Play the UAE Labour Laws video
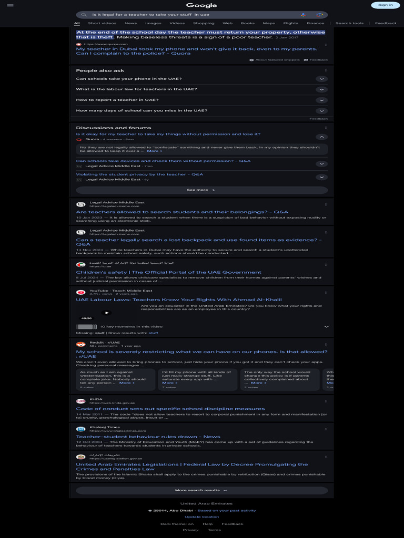 [x=106, y=313]
